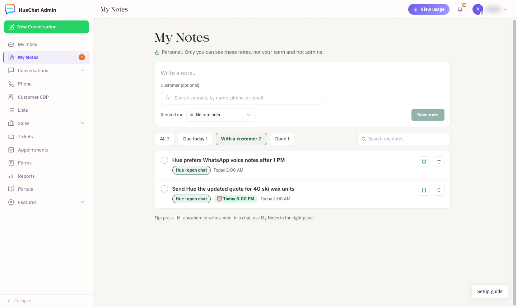Click the Search my notes box
This screenshot has height=307, width=517.
pyautogui.click(x=404, y=139)
